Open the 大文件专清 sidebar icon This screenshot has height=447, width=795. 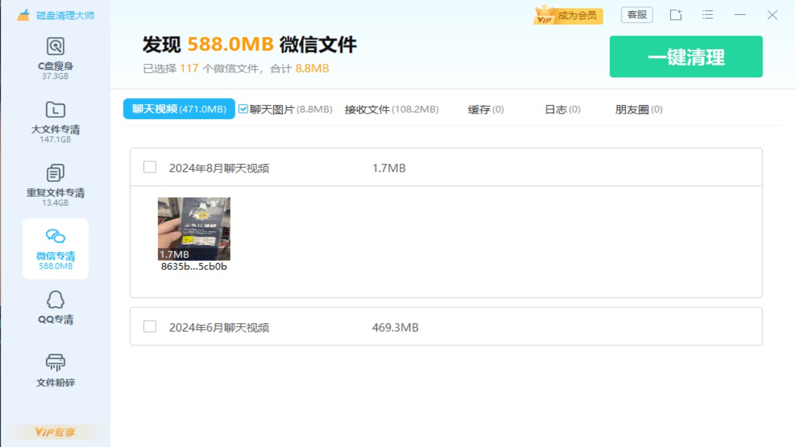pos(55,110)
